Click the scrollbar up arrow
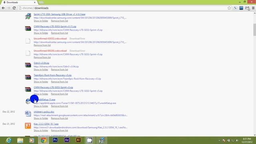 tap(254, 13)
